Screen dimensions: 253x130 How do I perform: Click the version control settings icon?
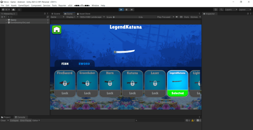(19, 10)
